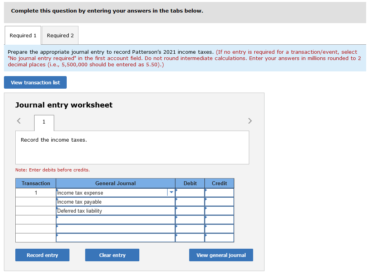Switch to the Required 1 tab
Screen dimensions: 374x275
[22, 35]
